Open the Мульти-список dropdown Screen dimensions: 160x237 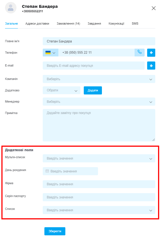coord(99,158)
